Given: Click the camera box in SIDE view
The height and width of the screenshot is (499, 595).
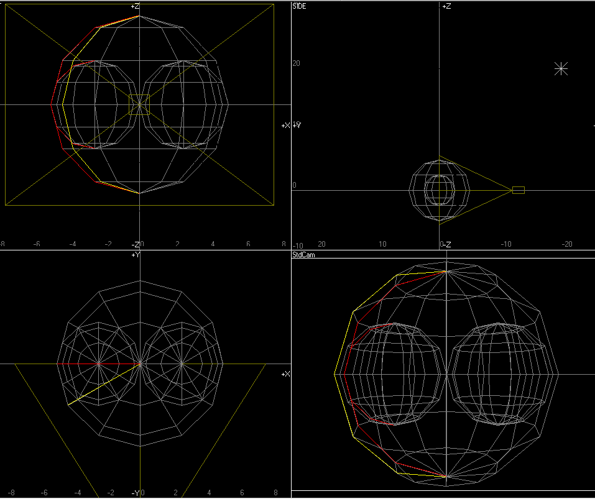Looking at the screenshot, I should 518,190.
